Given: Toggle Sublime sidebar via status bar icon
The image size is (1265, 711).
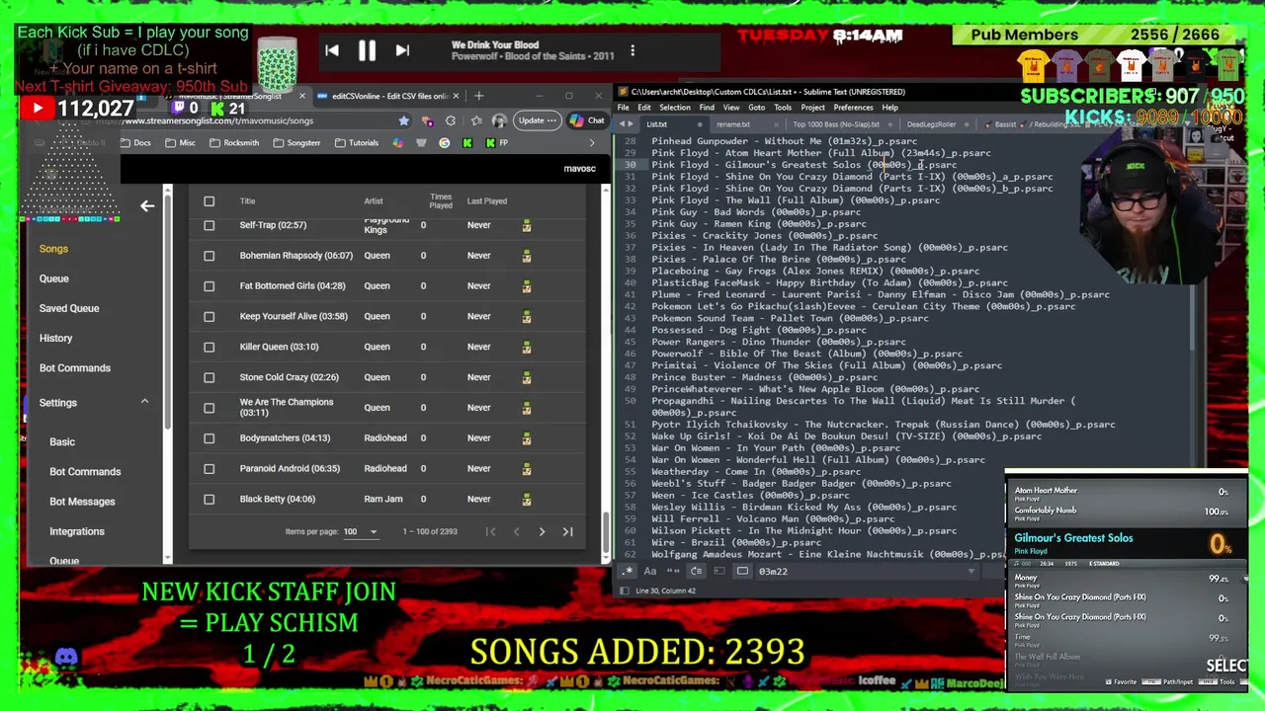Looking at the screenshot, I should tap(625, 591).
